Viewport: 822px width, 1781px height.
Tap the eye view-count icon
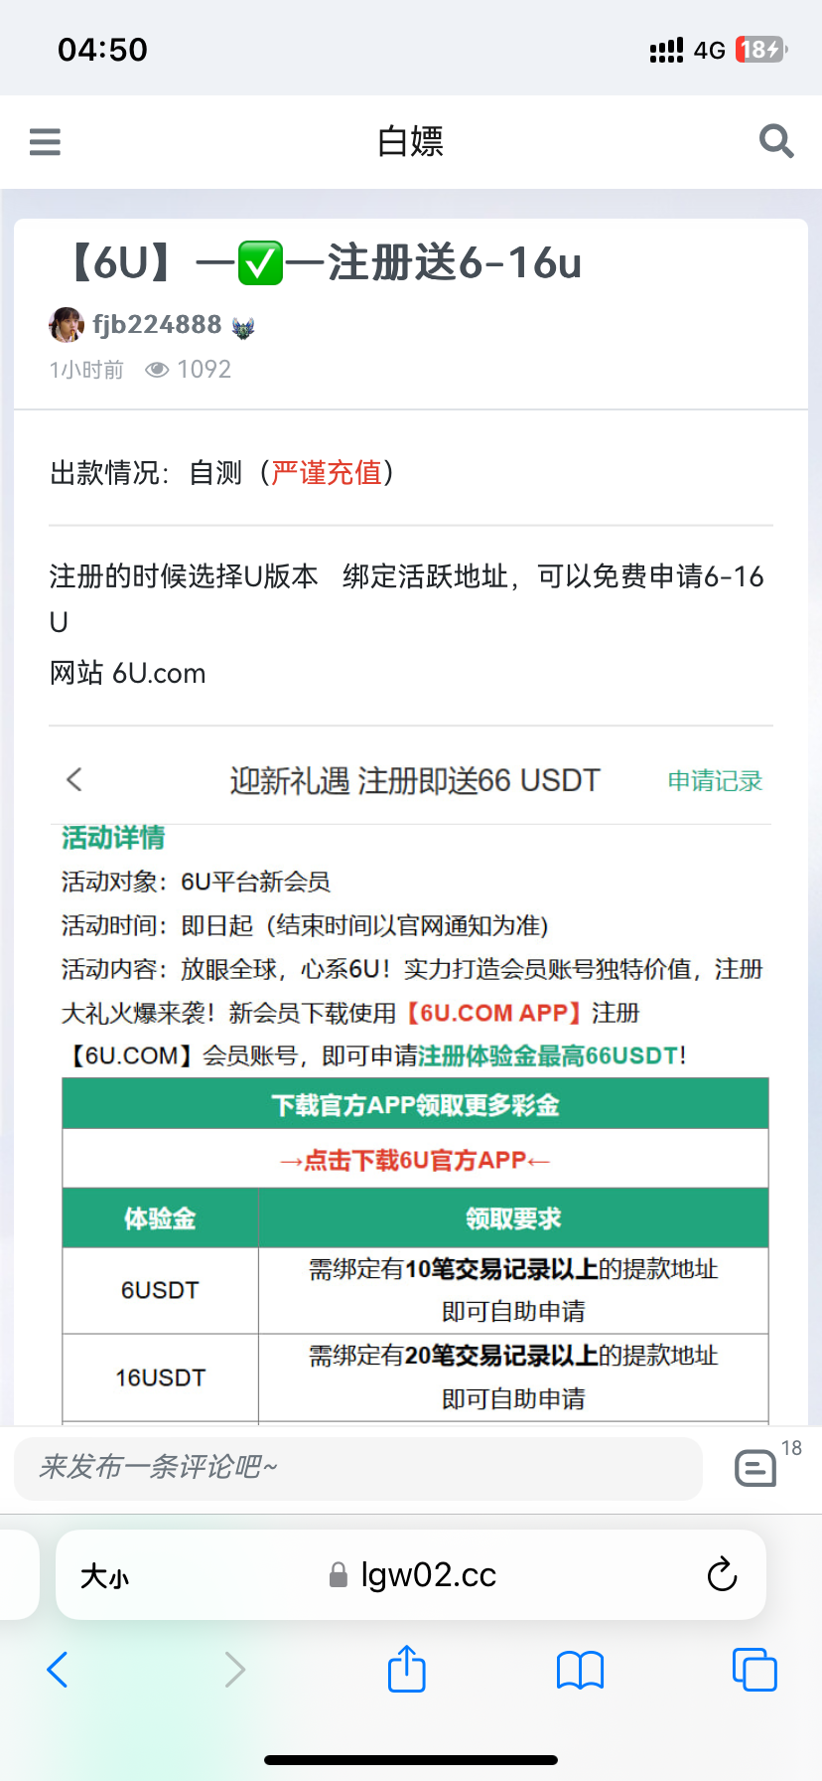point(157,370)
